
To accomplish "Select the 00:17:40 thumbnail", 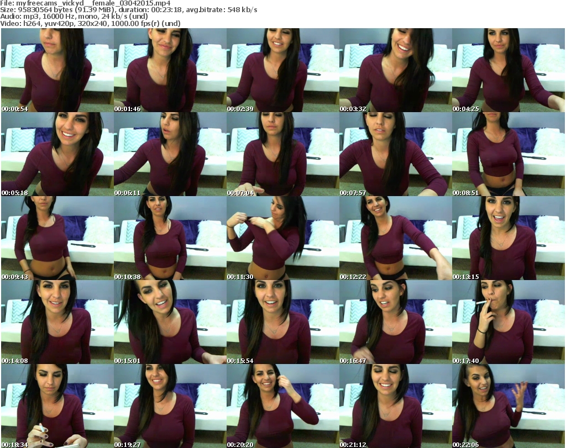I will (x=509, y=322).
